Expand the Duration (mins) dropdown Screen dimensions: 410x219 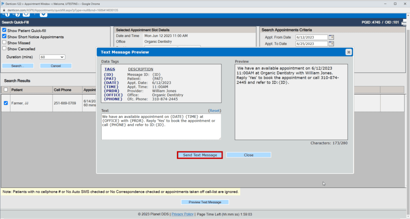52,57
